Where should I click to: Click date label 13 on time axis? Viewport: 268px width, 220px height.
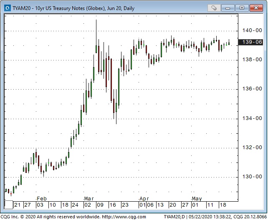coord(160,205)
